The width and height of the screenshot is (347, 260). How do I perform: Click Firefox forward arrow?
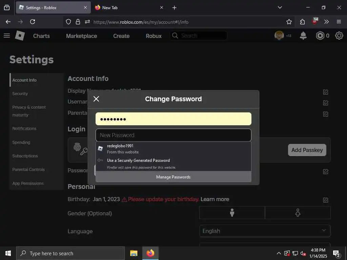coord(20,22)
